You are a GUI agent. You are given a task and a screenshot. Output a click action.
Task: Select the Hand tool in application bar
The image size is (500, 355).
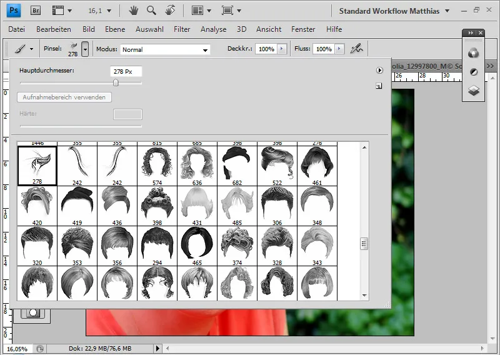[x=133, y=11]
